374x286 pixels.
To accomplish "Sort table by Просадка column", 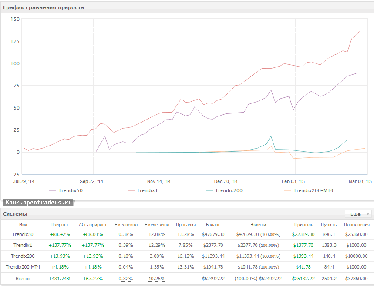I will (186, 225).
